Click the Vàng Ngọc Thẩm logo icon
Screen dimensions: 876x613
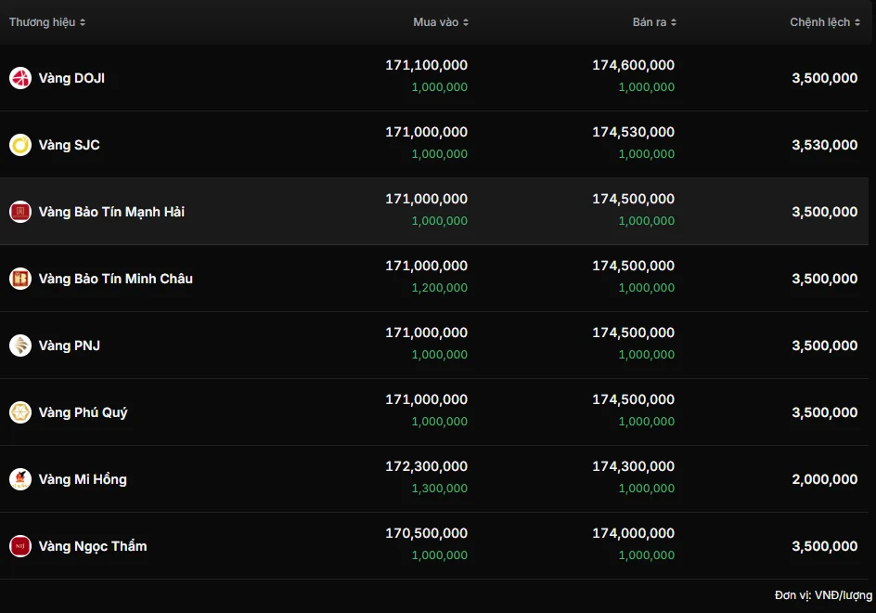coord(20,546)
